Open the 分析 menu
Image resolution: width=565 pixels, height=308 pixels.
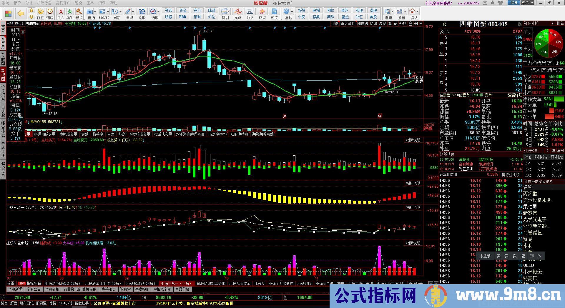point(29,3)
